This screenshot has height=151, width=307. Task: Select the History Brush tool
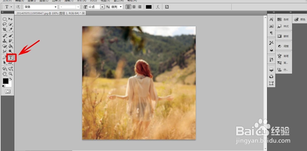(x=10, y=41)
